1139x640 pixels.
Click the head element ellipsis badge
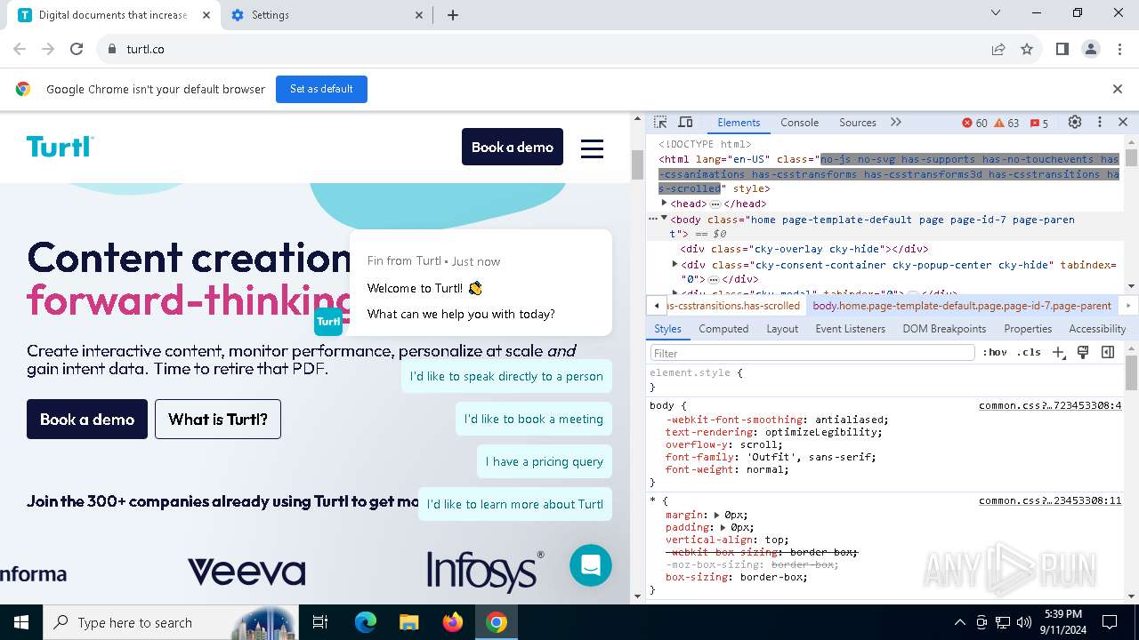click(715, 204)
